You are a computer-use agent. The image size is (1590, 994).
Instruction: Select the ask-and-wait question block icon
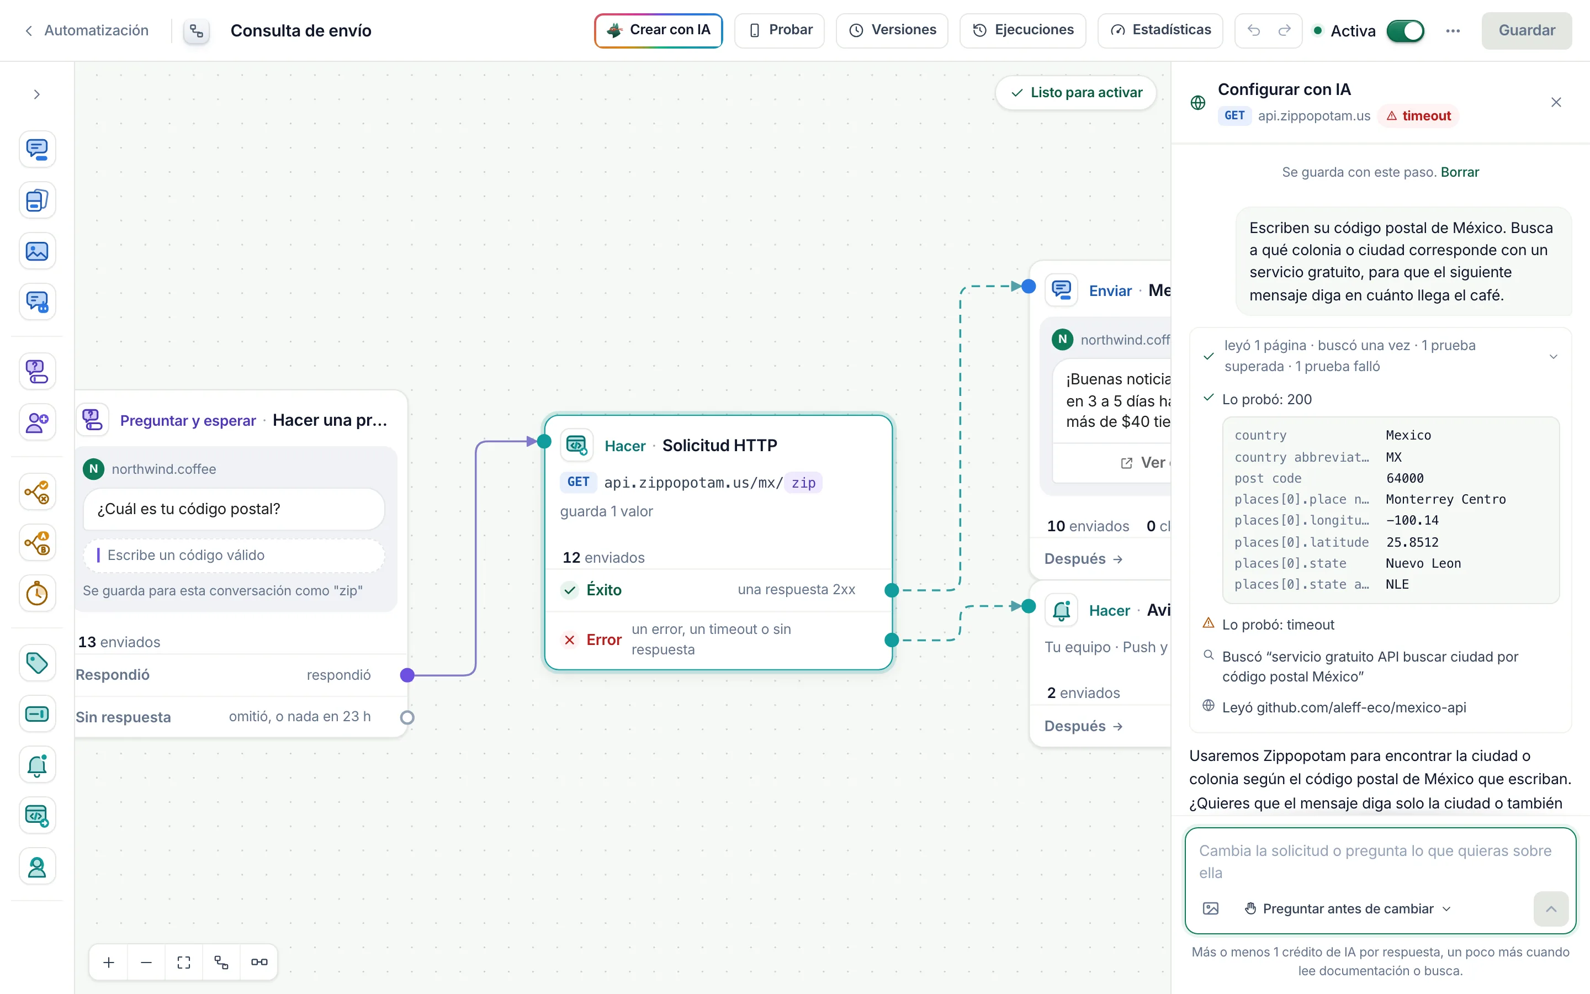point(37,372)
